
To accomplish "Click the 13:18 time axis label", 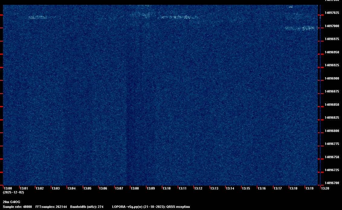I will pos(293,188).
